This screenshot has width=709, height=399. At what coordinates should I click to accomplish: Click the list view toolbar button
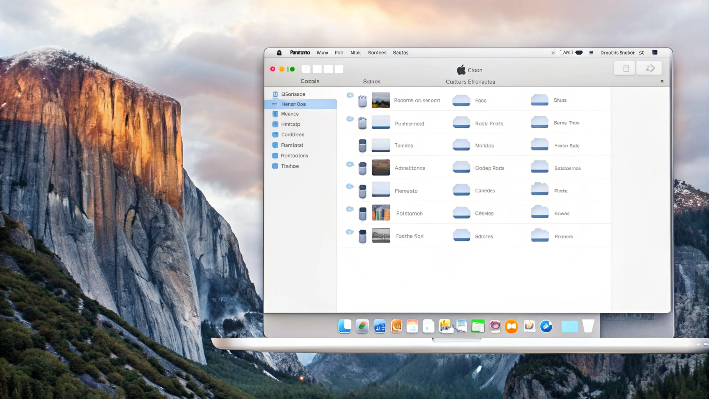626,69
